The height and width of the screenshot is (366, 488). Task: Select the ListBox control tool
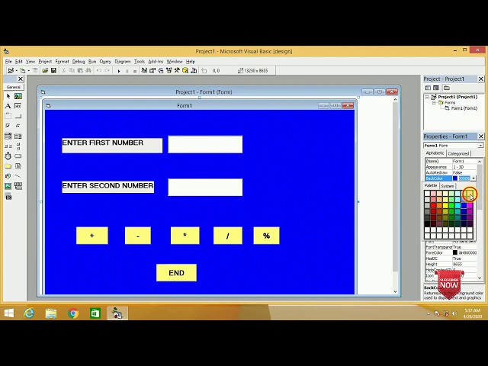click(18, 136)
